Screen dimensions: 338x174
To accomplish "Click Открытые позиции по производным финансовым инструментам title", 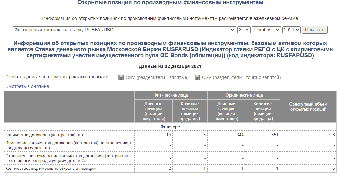I will (x=170, y=3).
